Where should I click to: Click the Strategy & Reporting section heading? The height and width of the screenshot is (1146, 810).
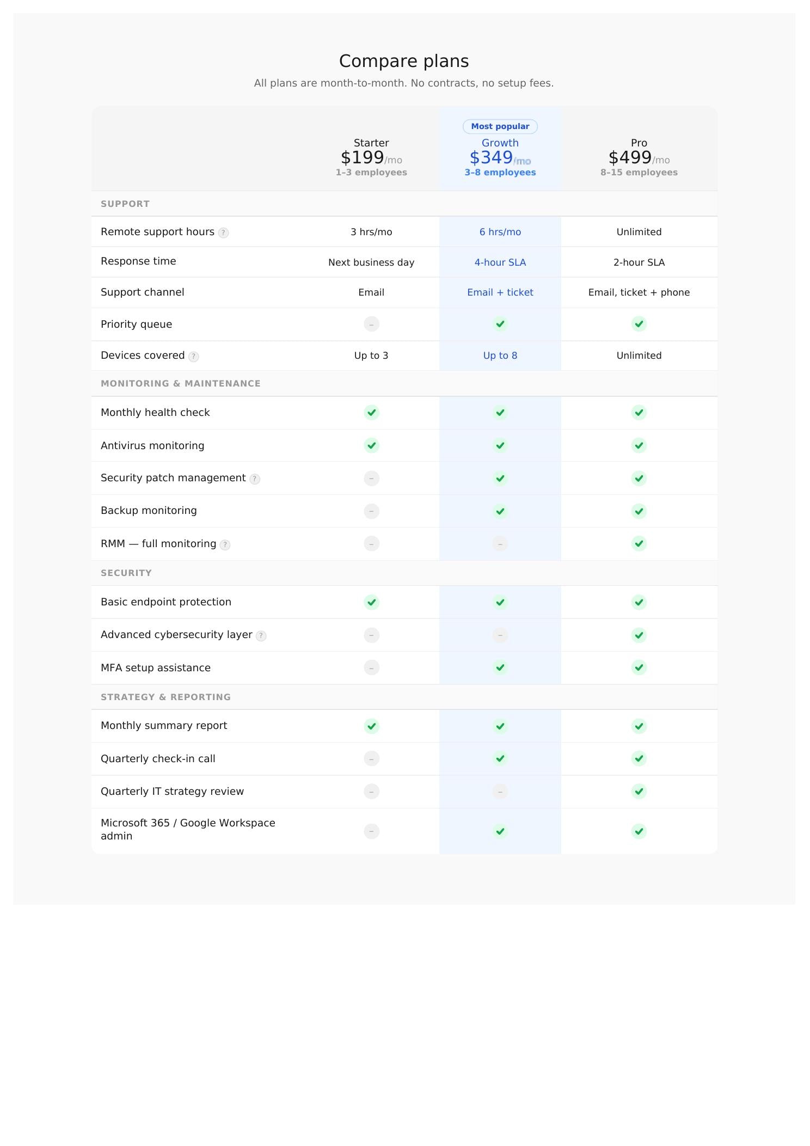(165, 697)
